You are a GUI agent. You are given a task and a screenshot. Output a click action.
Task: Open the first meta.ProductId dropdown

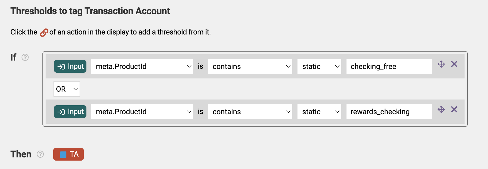coord(142,66)
